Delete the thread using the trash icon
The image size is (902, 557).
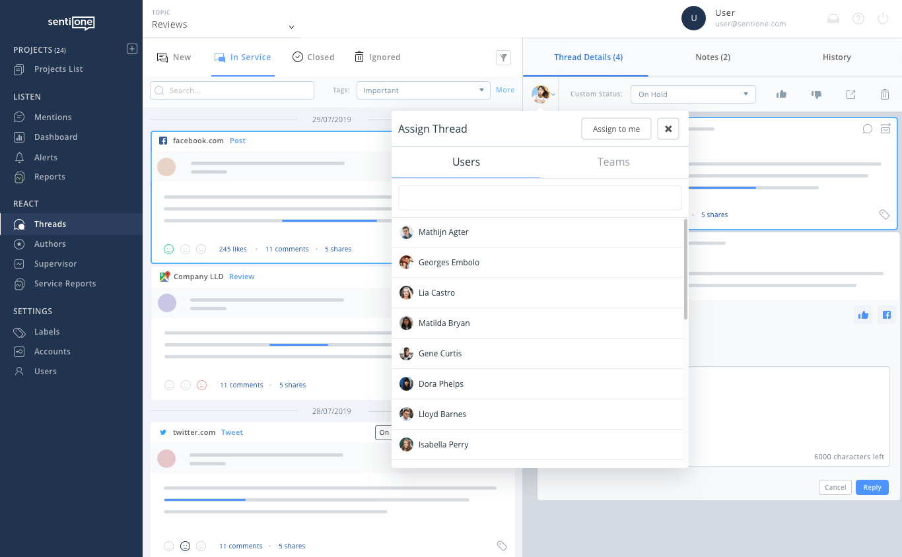[x=885, y=94]
